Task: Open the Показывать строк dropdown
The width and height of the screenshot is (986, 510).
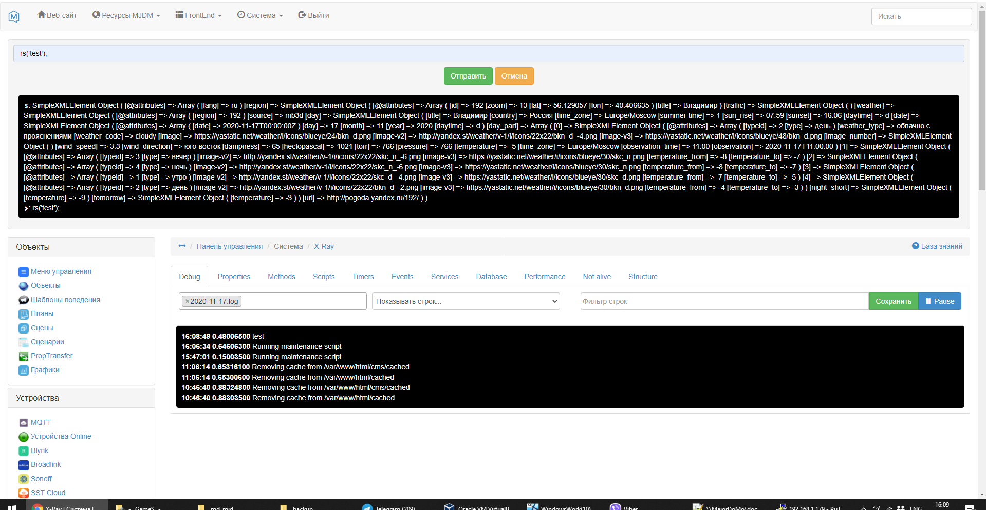Action: tap(466, 301)
